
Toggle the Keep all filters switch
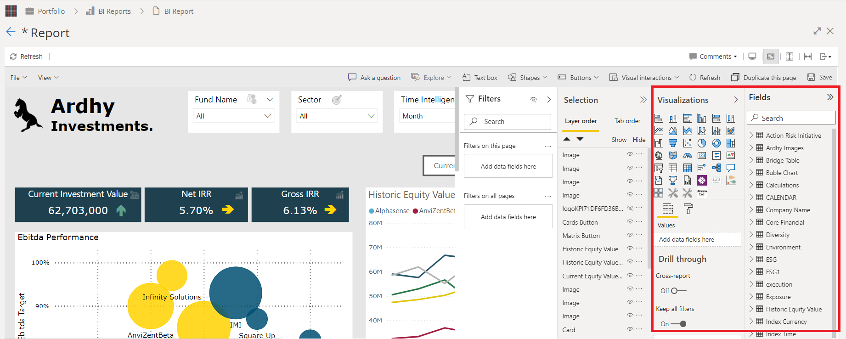tap(678, 324)
